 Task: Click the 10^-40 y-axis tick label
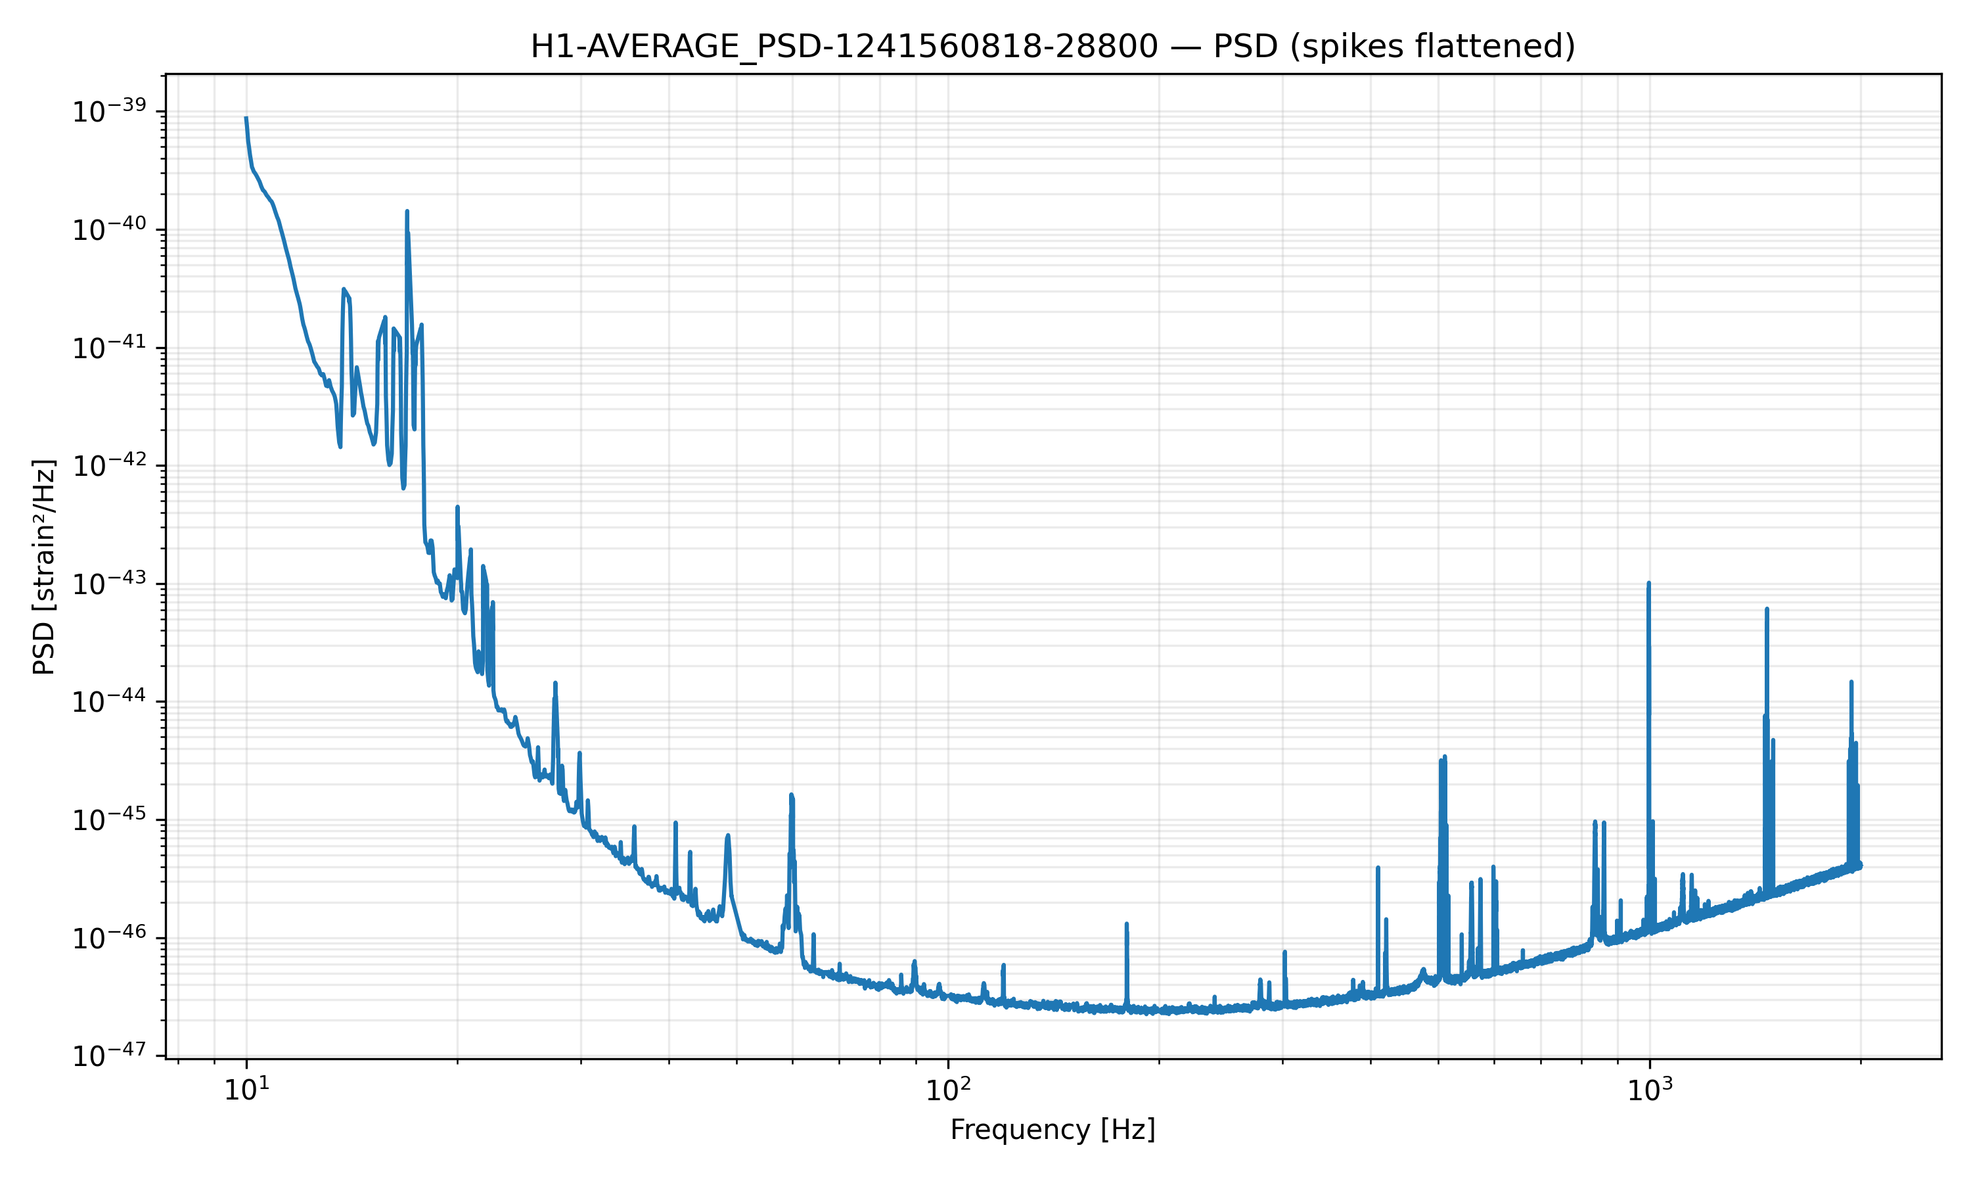pyautogui.click(x=110, y=229)
